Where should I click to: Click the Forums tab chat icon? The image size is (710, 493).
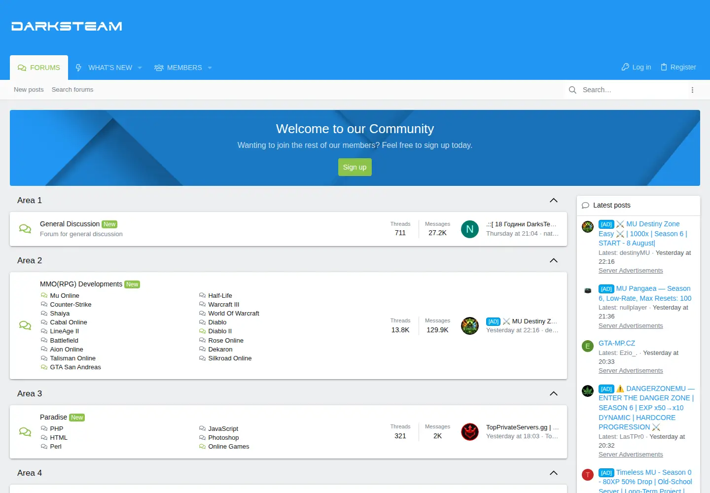coord(22,68)
